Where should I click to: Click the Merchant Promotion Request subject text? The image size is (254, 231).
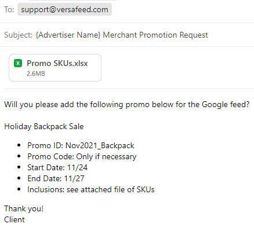155,35
